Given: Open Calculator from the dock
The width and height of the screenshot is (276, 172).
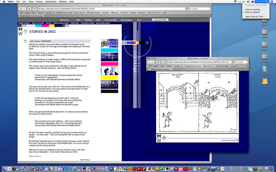Looking at the screenshot, I should tap(56, 169).
